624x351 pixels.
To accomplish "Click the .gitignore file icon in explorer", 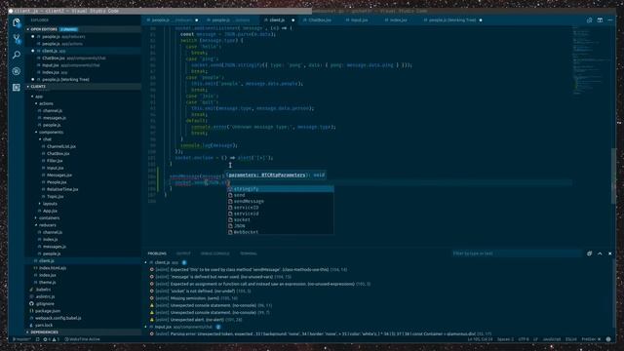I will (31, 303).
